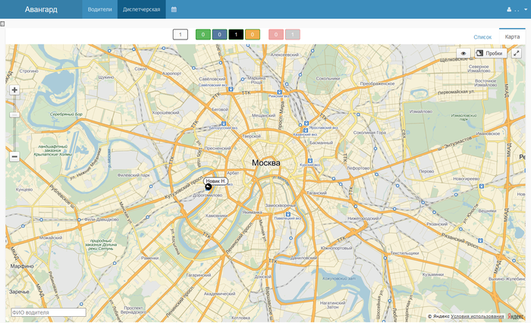Click the small sidebar toggle icon at left edge
Viewport: 531px width, 323px height.
[x=2, y=24]
